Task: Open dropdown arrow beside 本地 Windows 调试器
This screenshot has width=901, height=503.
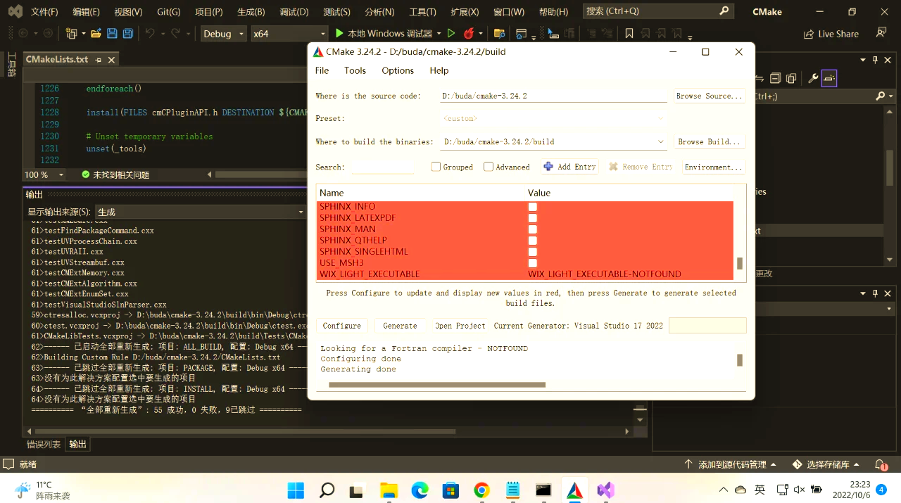Action: tap(439, 34)
